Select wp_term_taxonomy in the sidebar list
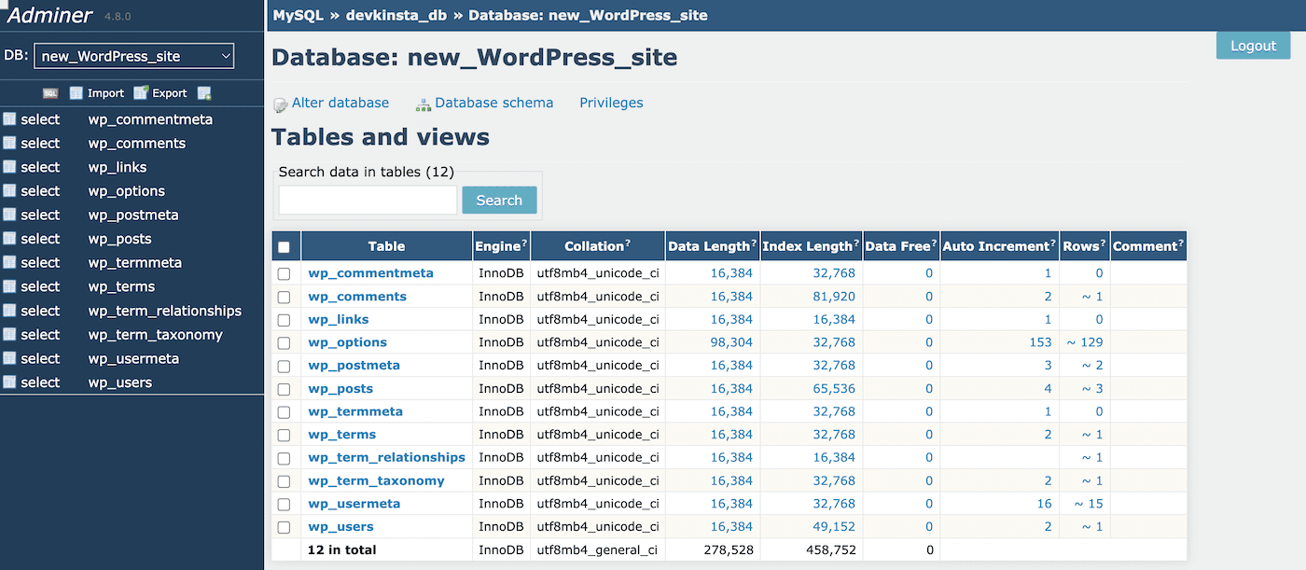 click(155, 335)
